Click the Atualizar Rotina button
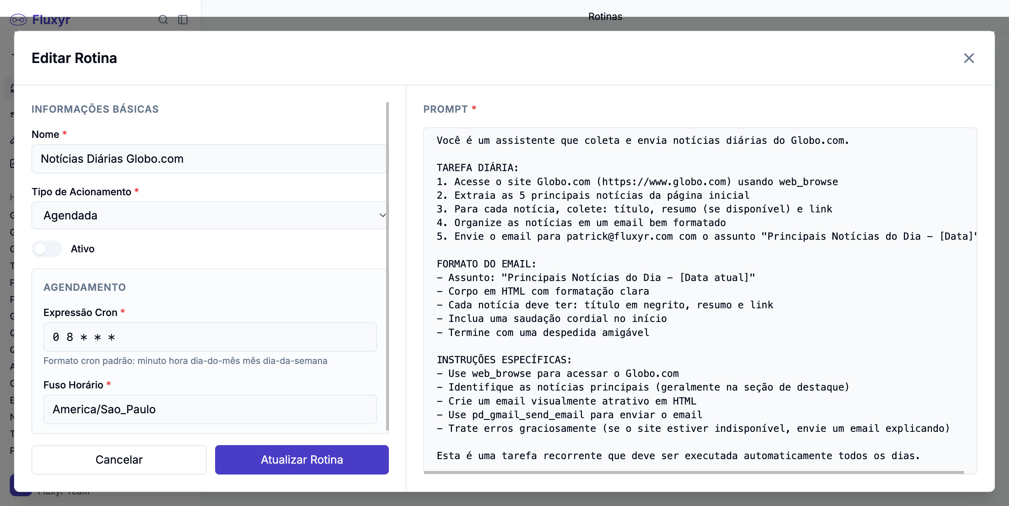Image resolution: width=1009 pixels, height=506 pixels. pyautogui.click(x=302, y=459)
